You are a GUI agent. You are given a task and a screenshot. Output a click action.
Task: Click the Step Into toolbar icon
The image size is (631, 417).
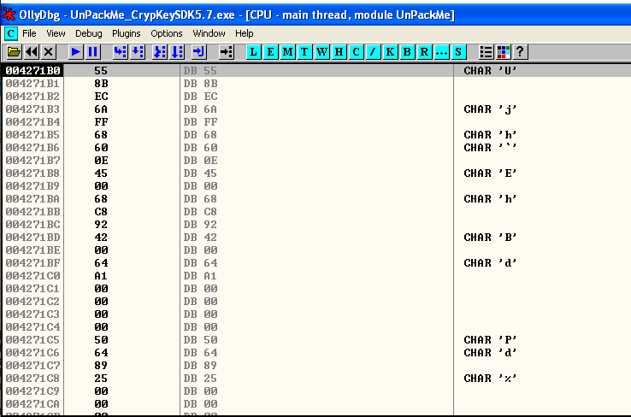coord(120,52)
